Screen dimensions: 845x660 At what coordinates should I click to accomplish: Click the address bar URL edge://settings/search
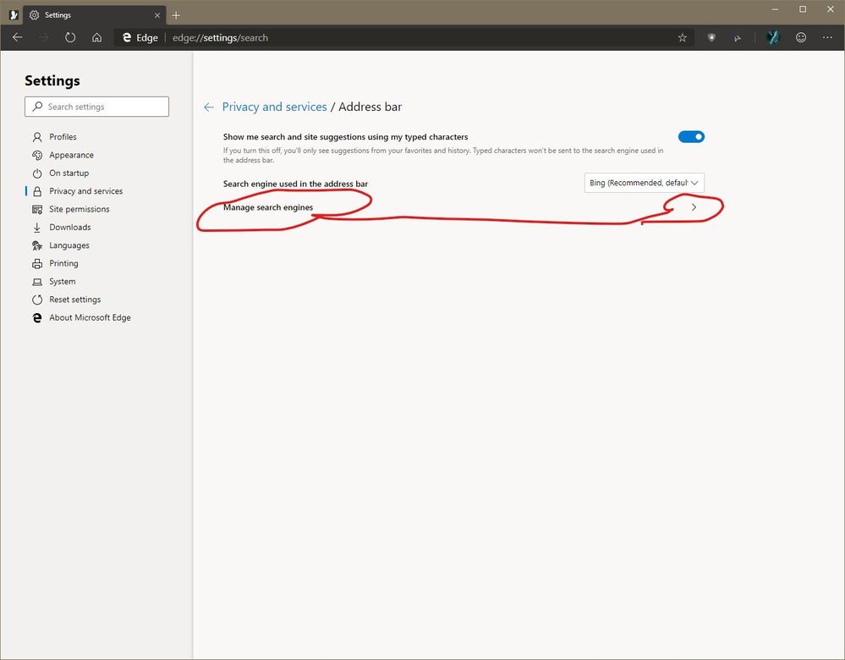tap(220, 38)
